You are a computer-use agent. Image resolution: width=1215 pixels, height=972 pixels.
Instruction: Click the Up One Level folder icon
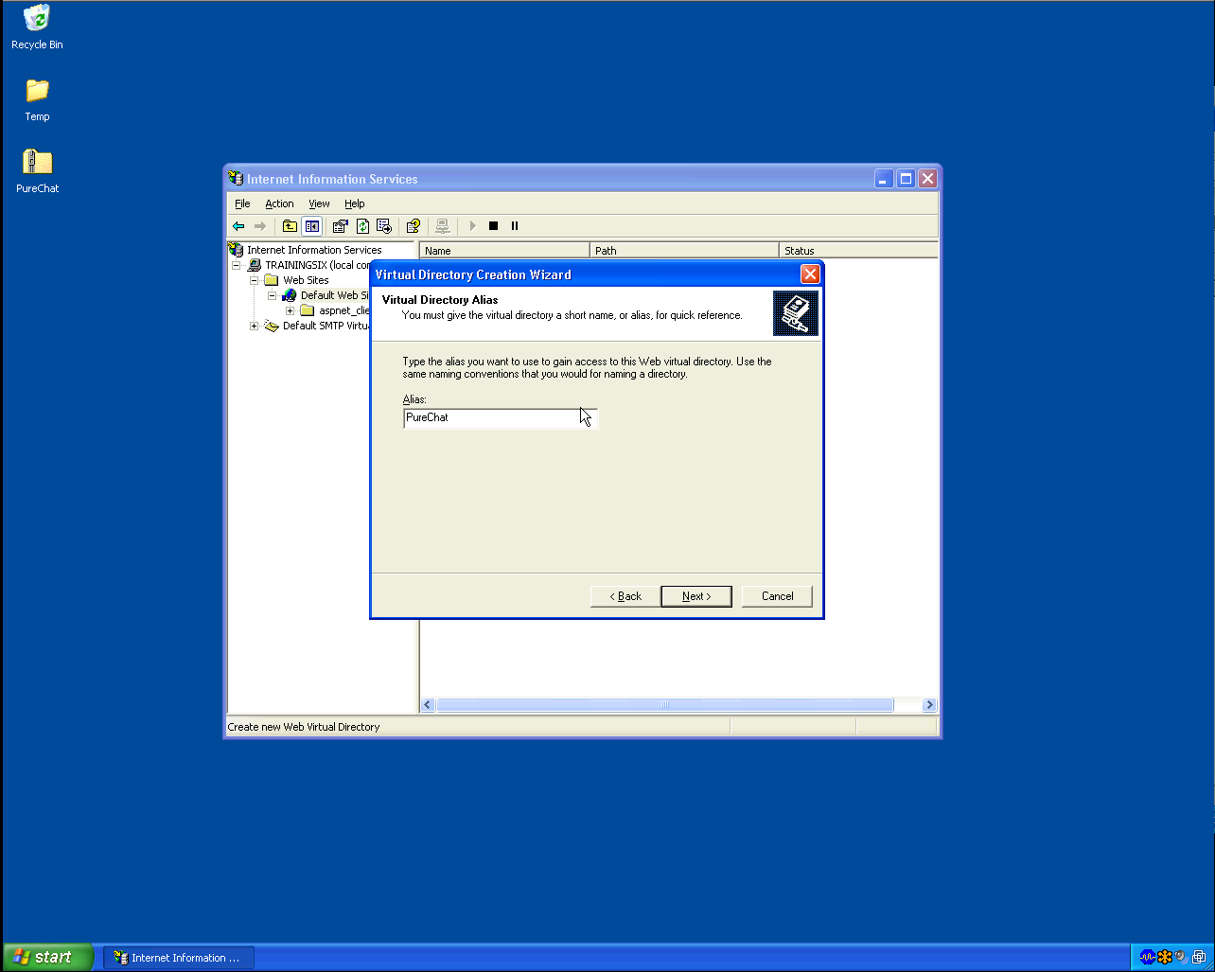coord(290,226)
